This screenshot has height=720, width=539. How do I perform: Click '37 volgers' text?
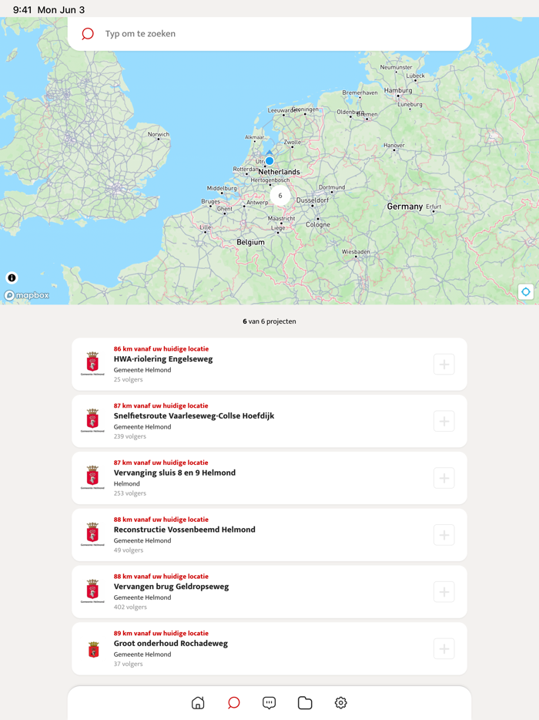point(128,664)
